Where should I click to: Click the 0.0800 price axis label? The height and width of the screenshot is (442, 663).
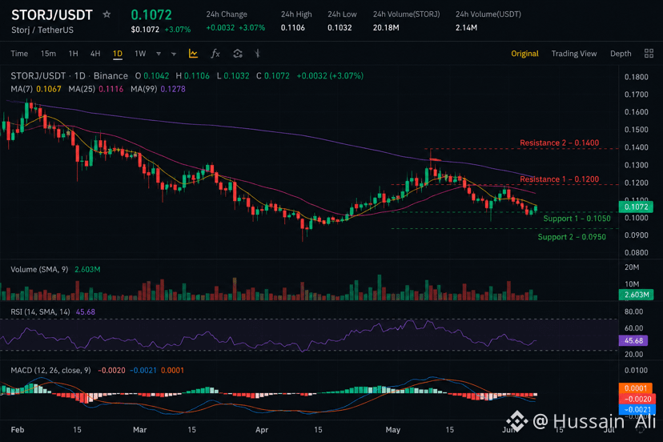pos(636,253)
